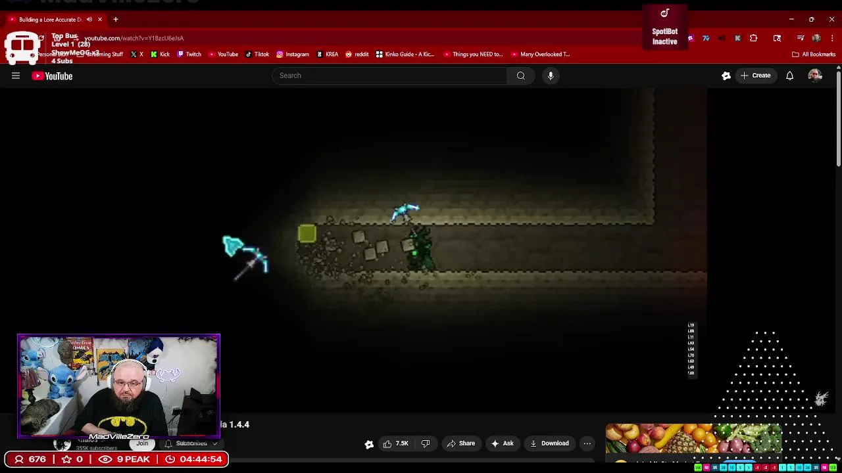Click the gem icon beside like button
The width and height of the screenshot is (842, 473).
tap(369, 444)
